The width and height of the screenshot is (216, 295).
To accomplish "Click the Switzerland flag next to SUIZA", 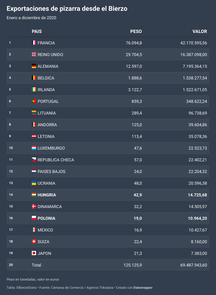I will [34, 241].
